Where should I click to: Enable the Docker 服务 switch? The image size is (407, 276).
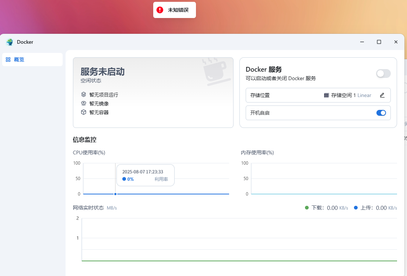coord(383,74)
